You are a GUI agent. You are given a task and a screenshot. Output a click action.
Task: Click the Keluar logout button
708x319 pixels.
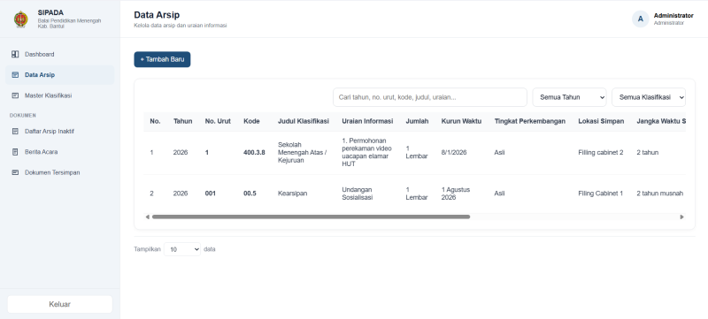tap(59, 304)
